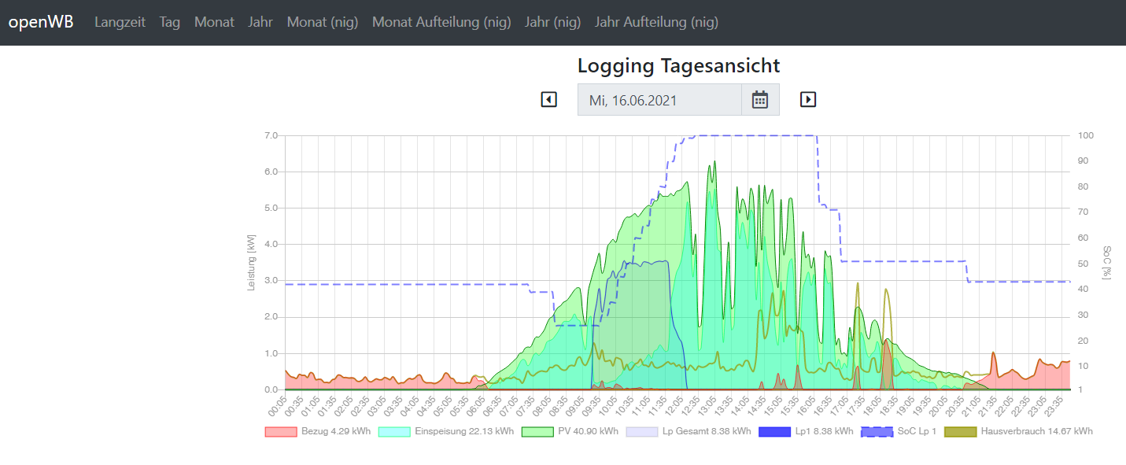Open Jahr Aufteilung (nig) page
The image size is (1126, 465).
tap(656, 22)
